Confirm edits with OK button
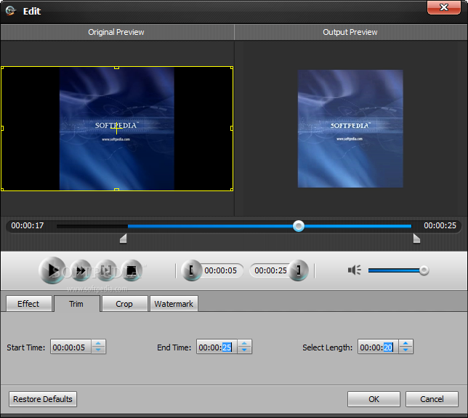The image size is (468, 418). (374, 399)
